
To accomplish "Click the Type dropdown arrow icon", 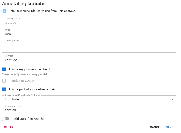I will (172, 34).
